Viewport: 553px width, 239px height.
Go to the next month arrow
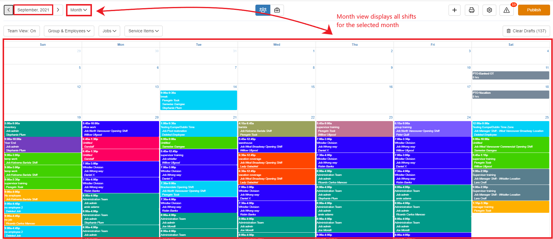click(58, 10)
